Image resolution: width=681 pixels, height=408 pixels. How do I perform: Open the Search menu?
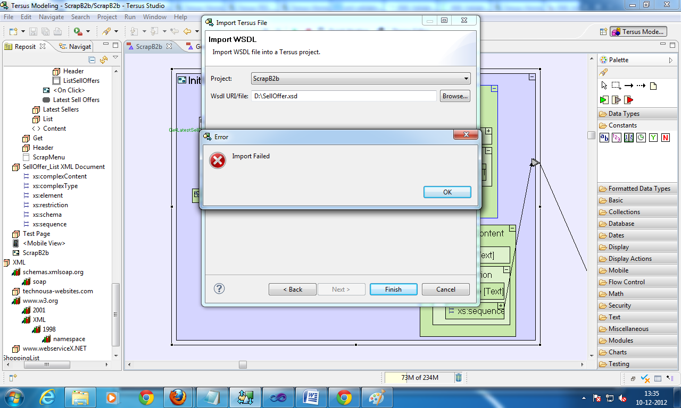pos(80,17)
